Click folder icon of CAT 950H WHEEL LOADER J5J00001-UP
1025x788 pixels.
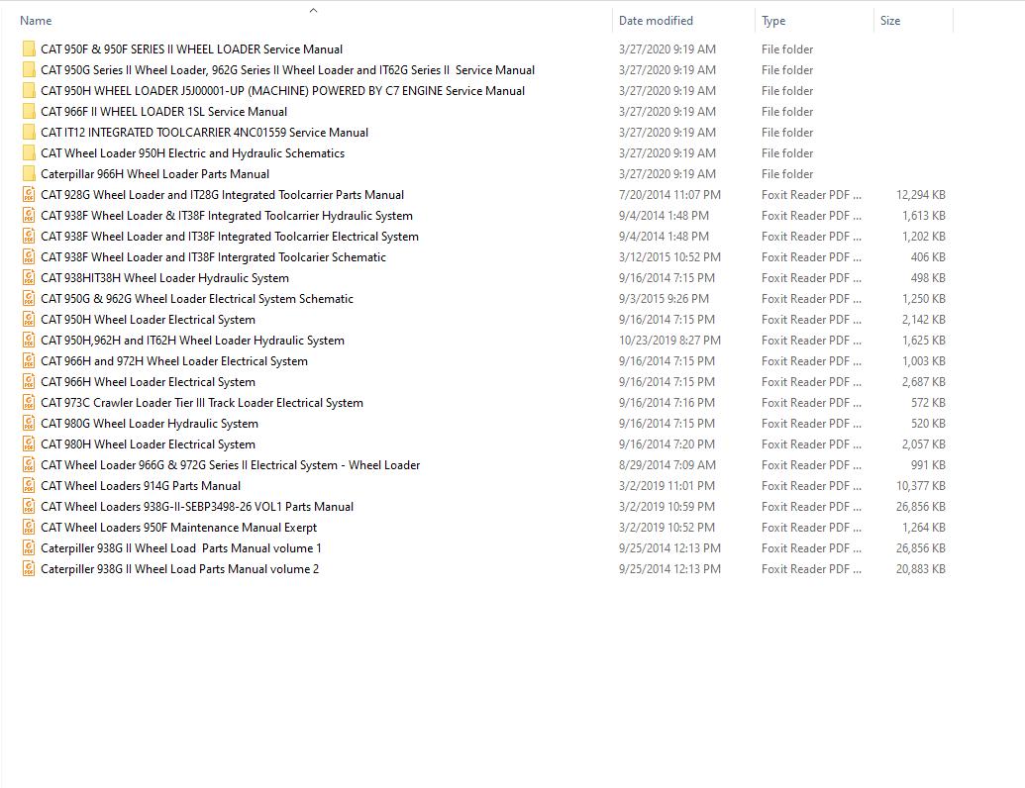[x=29, y=91]
